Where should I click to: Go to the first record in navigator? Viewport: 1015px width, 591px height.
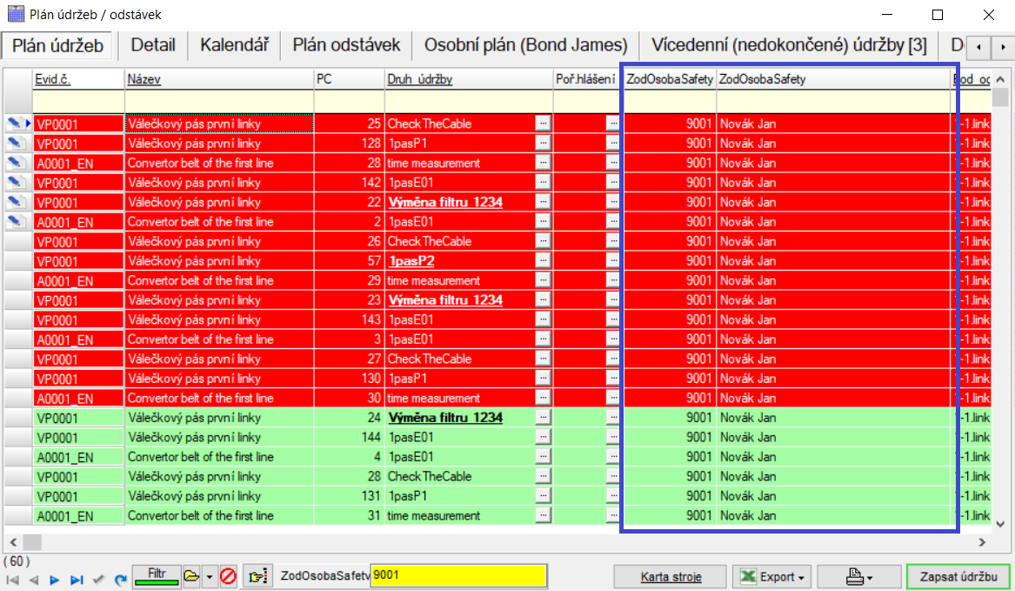[x=12, y=580]
